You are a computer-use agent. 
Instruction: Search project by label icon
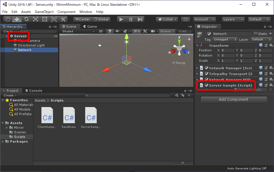(183, 95)
